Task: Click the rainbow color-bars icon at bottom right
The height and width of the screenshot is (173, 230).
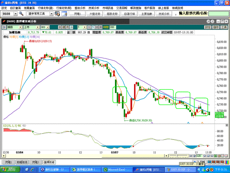Action: click(x=227, y=162)
